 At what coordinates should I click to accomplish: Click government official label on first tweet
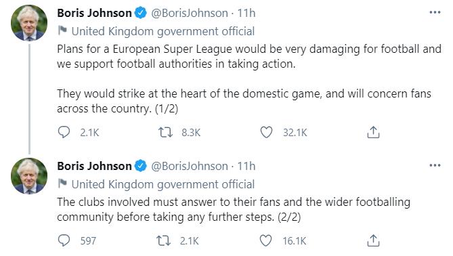click(163, 31)
